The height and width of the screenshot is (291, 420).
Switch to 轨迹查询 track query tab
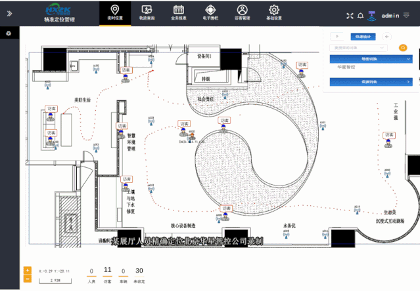point(147,12)
